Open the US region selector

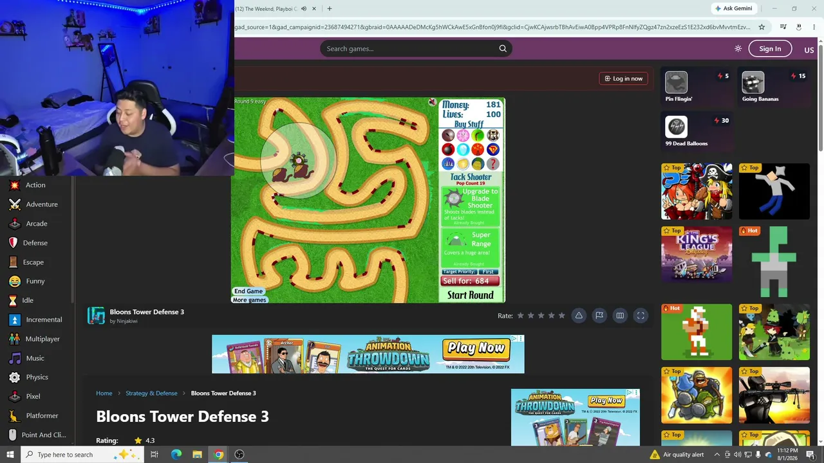click(x=809, y=50)
